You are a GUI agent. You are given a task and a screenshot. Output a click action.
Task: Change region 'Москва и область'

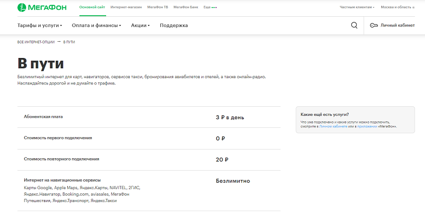click(397, 7)
